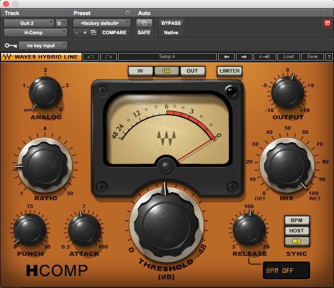
Task: Open the H-Comp plug-in selector
Action: [35, 33]
